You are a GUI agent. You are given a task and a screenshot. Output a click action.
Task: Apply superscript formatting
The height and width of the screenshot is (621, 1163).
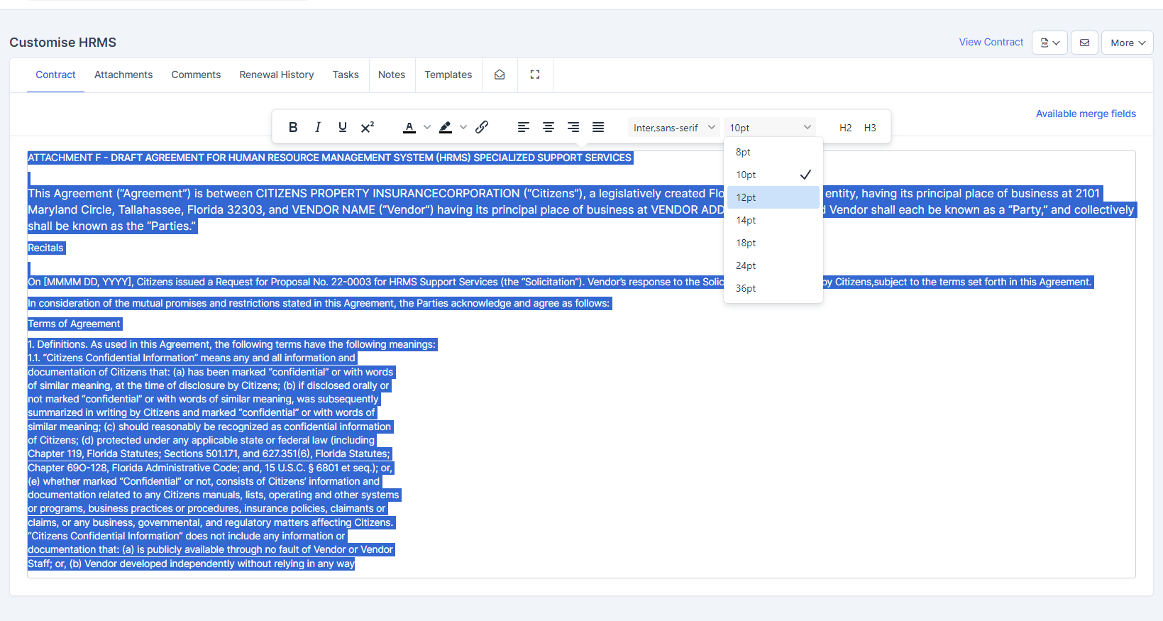pos(368,127)
